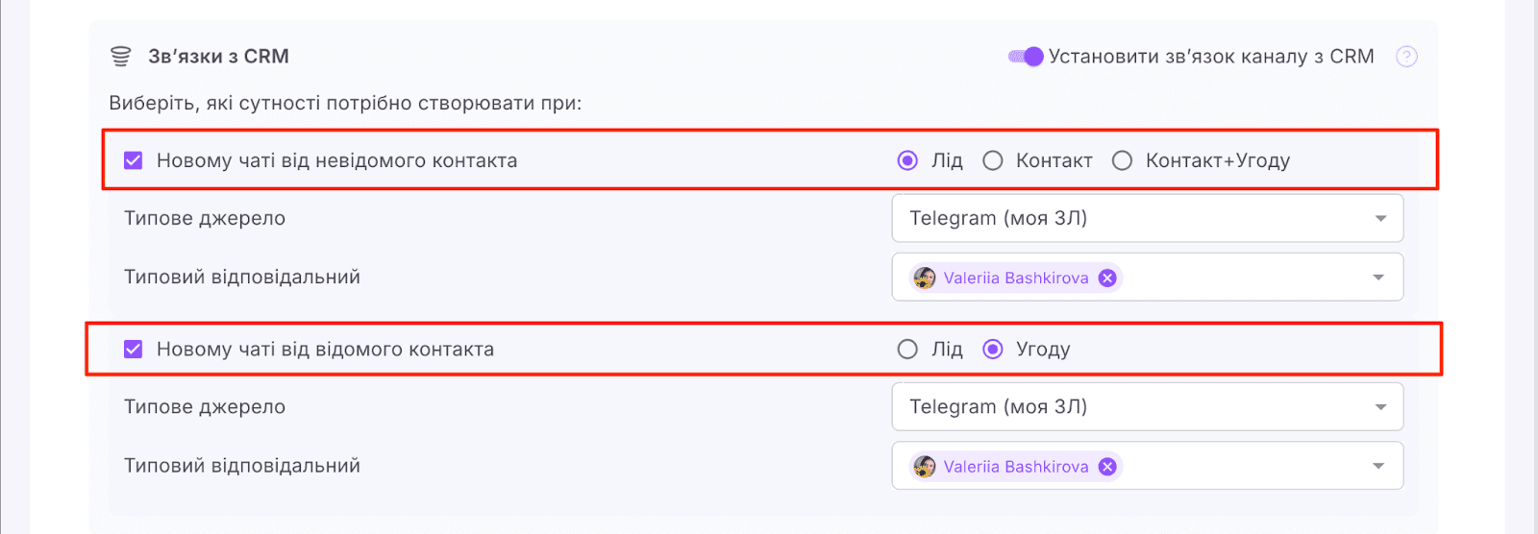Expand Типовий відповідальний dropdown arrow under known contact
The image size is (1538, 534).
pyautogui.click(x=1378, y=467)
